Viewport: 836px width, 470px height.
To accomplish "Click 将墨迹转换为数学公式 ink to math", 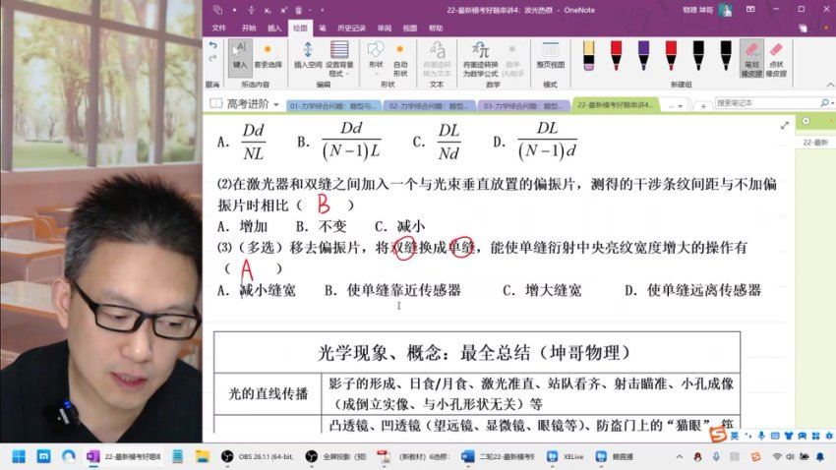I will click(x=480, y=58).
